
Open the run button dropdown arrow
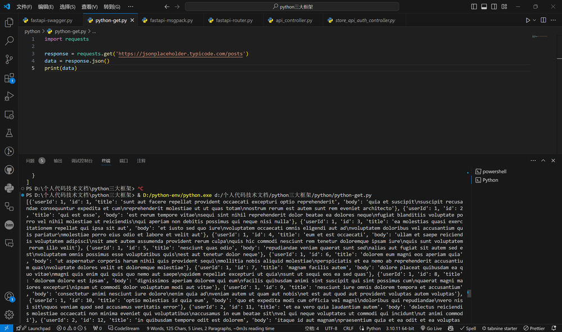pyautogui.click(x=534, y=20)
